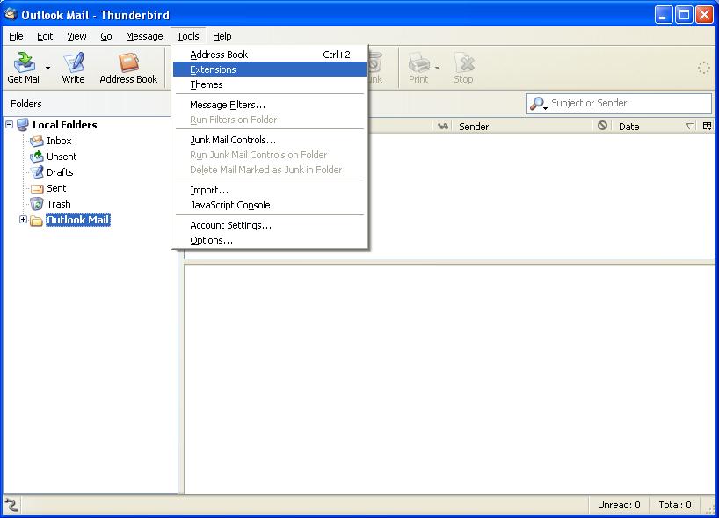Image resolution: width=719 pixels, height=518 pixels.
Task: Select the Unsent folder
Action: click(62, 157)
